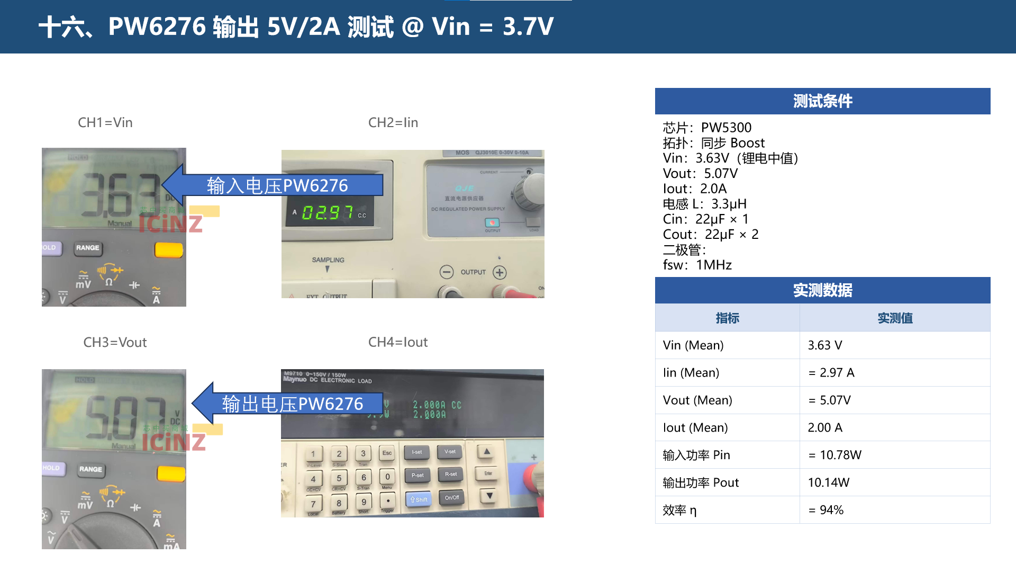Click the 测试条件 section header

[x=822, y=101]
